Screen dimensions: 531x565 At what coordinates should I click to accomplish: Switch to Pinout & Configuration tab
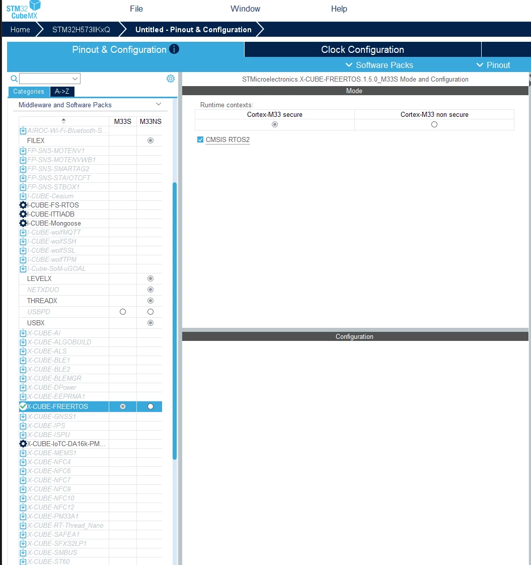[x=125, y=49]
